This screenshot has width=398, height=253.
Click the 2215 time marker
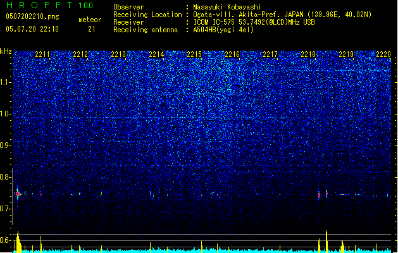click(194, 54)
